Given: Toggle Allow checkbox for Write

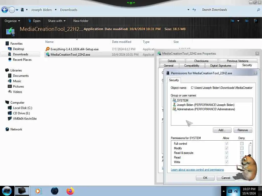Looking at the screenshot, I should (227, 162).
